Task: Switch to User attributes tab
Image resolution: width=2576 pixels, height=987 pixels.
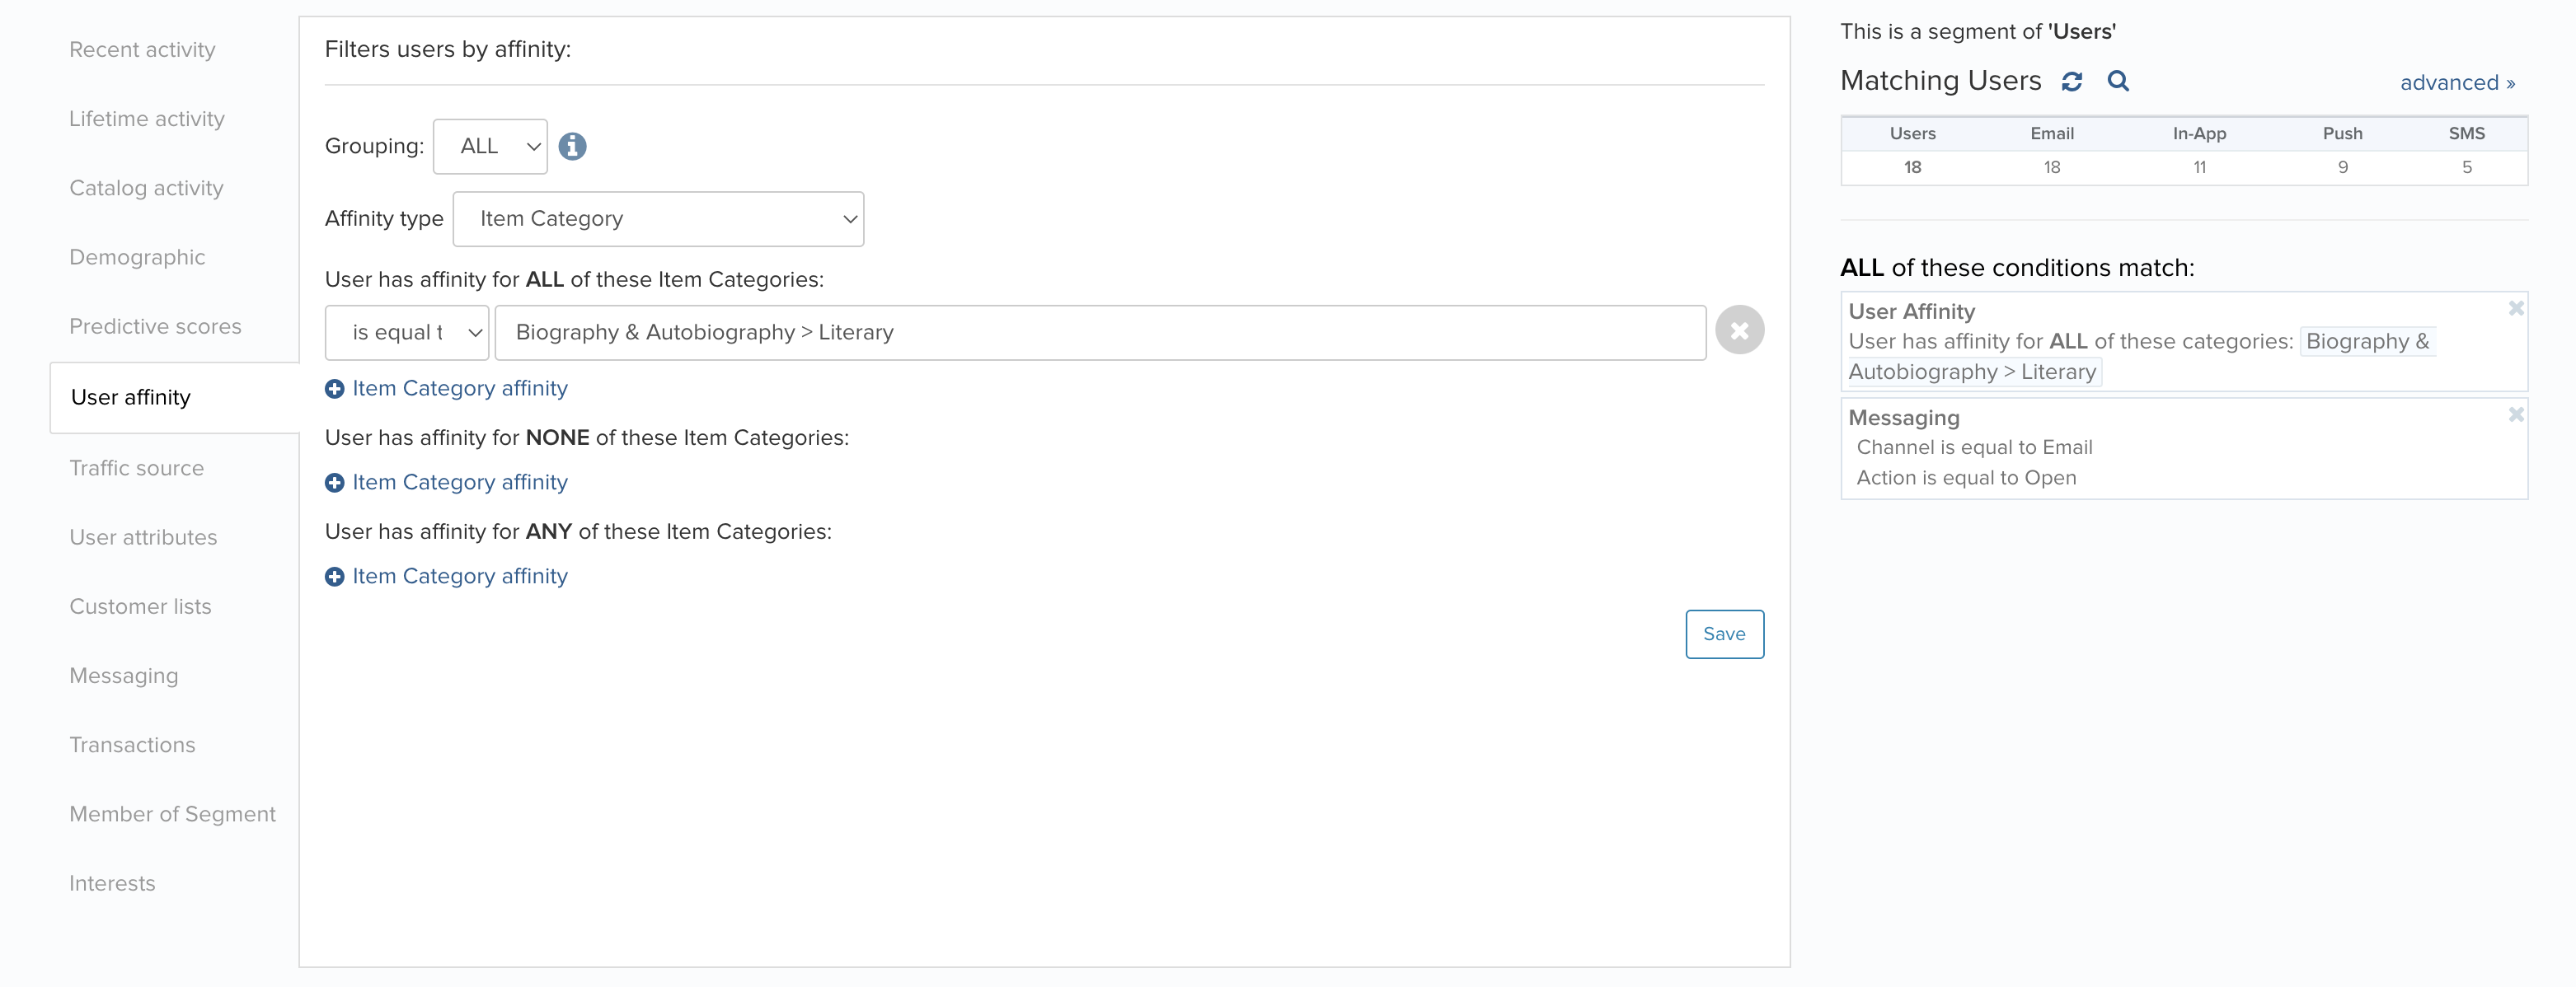Action: [x=143, y=537]
